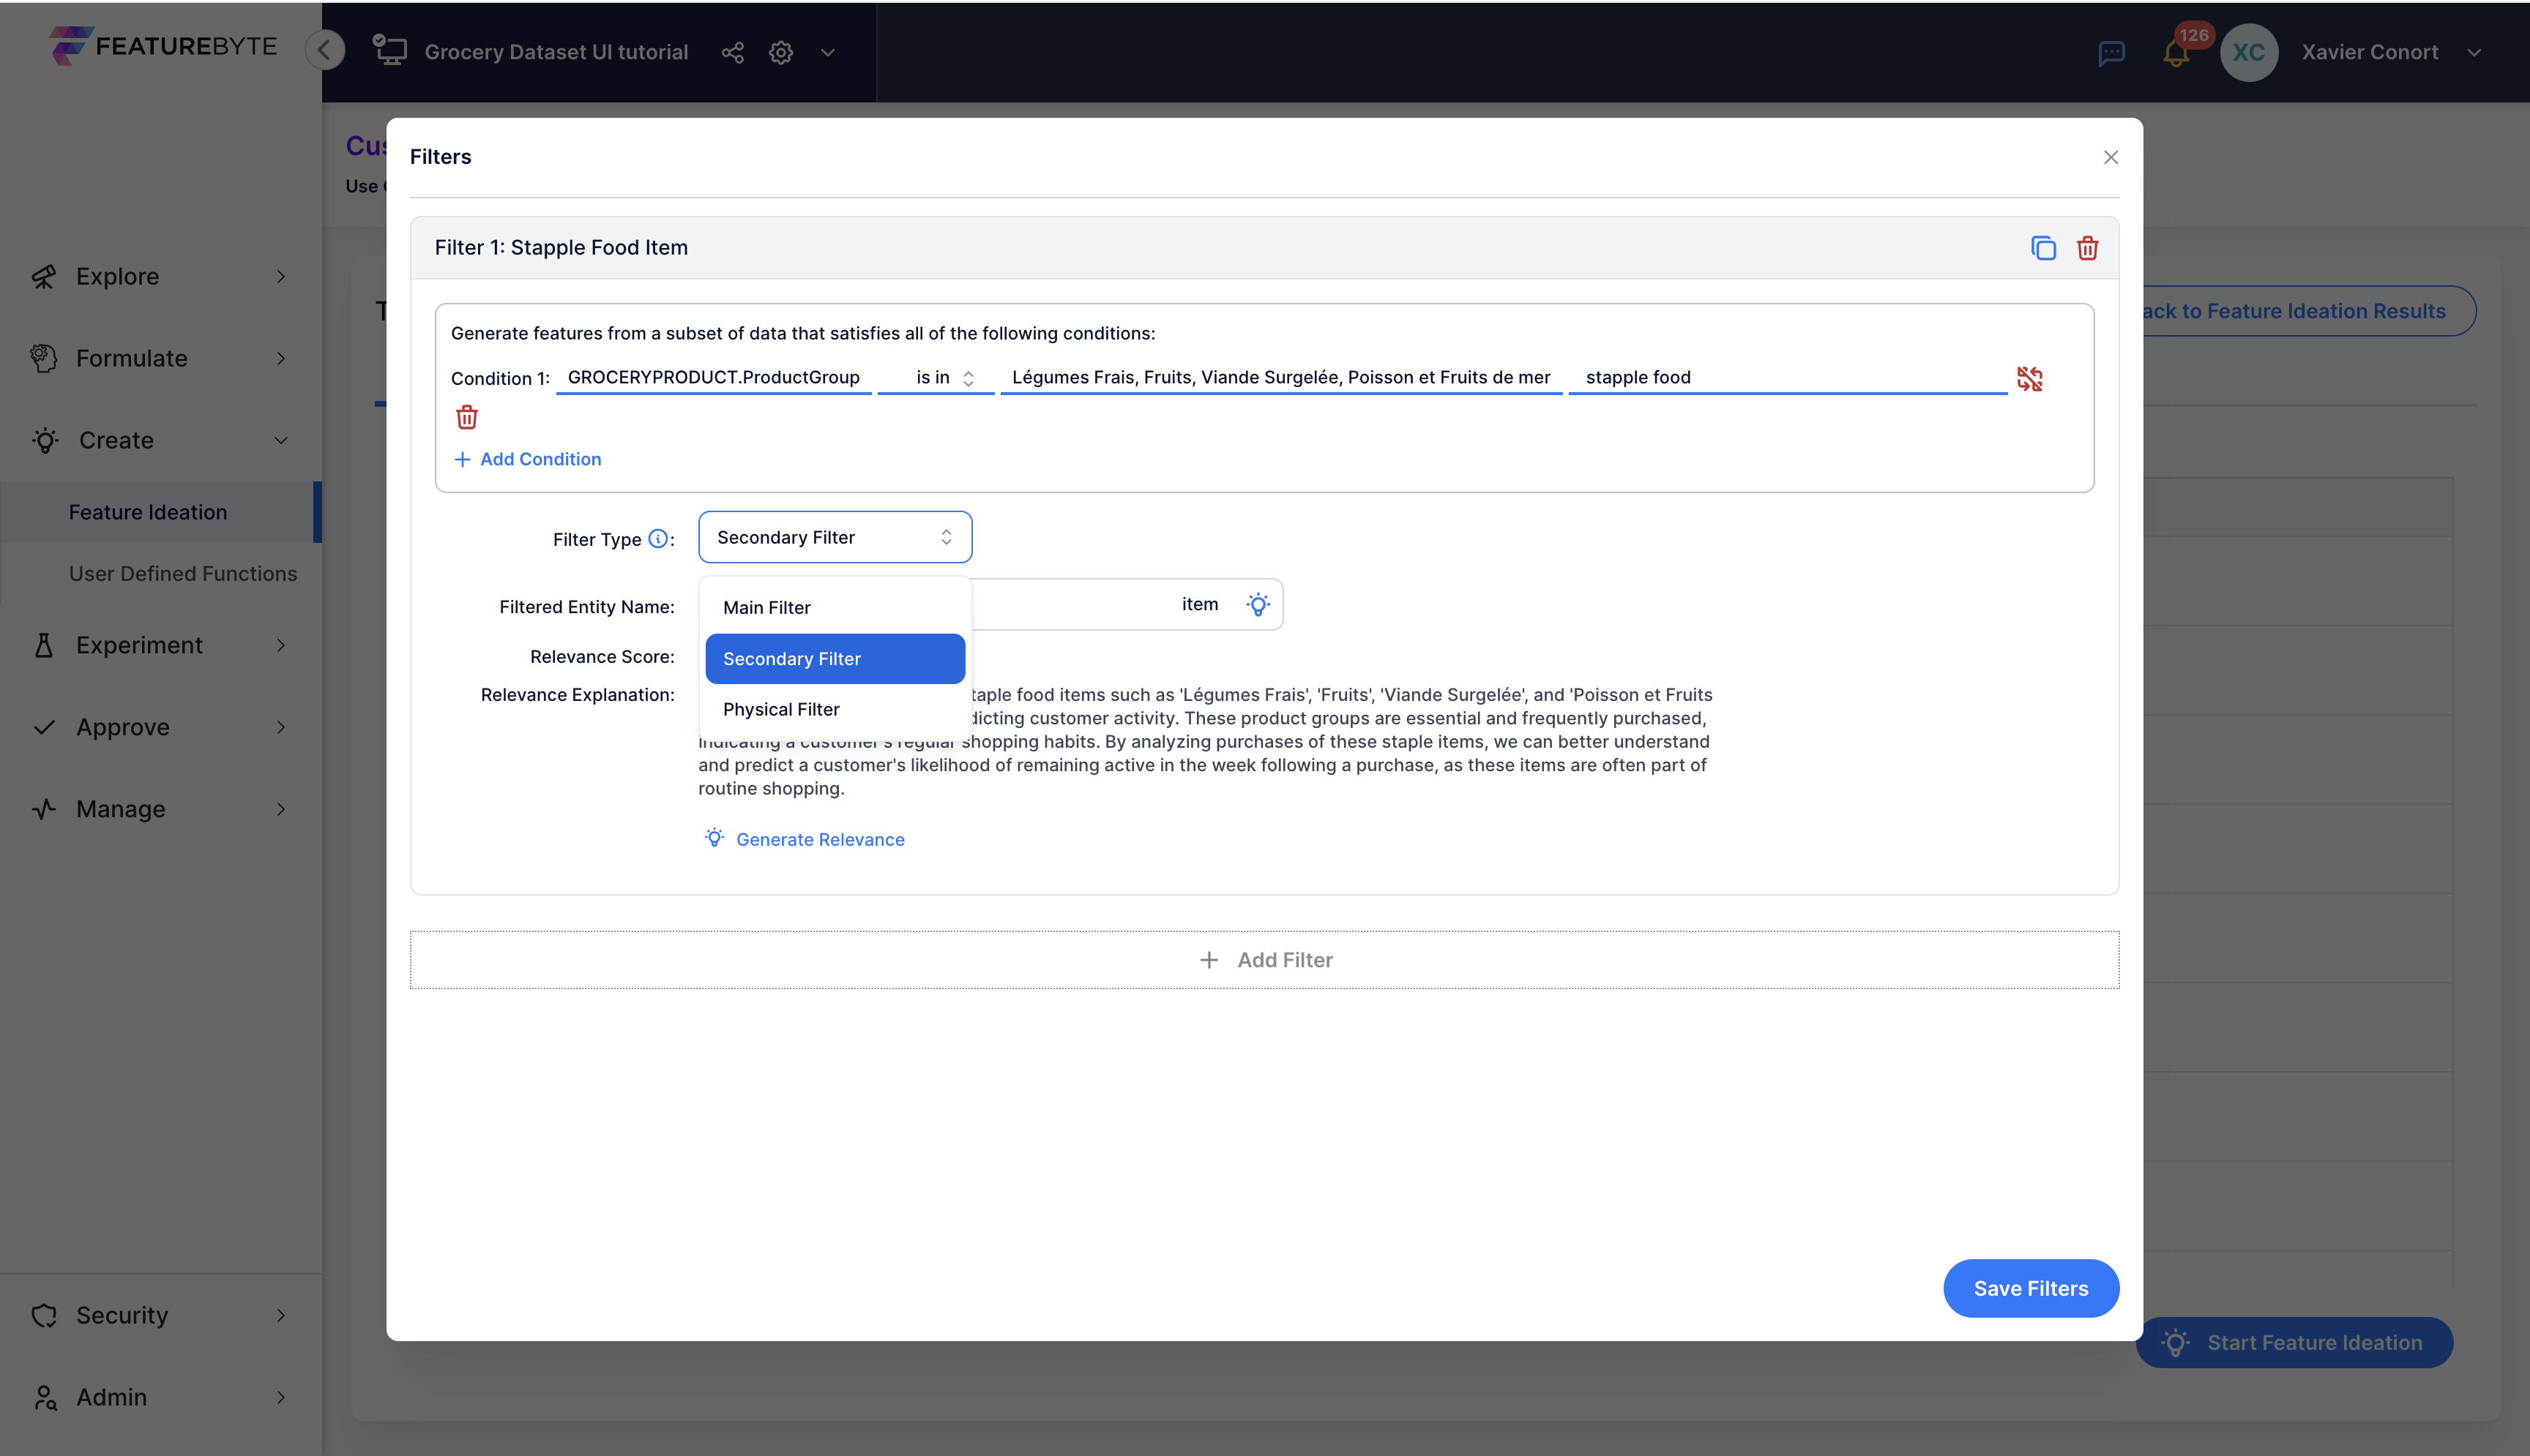Viewport: 2530px width, 1456px height.
Task: Edit the stapple food label field
Action: (x=1788, y=378)
